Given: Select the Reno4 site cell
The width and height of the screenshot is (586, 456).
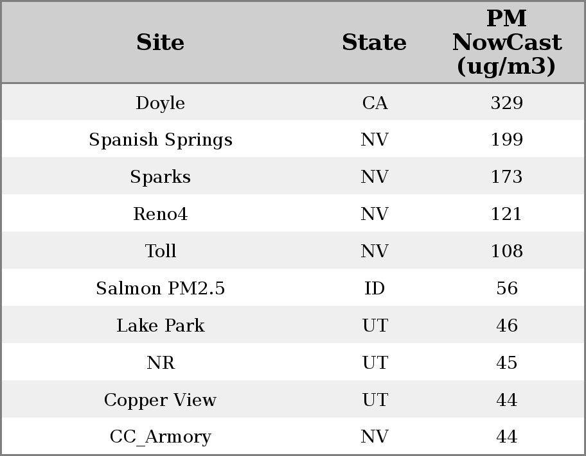Looking at the screenshot, I should tap(160, 214).
